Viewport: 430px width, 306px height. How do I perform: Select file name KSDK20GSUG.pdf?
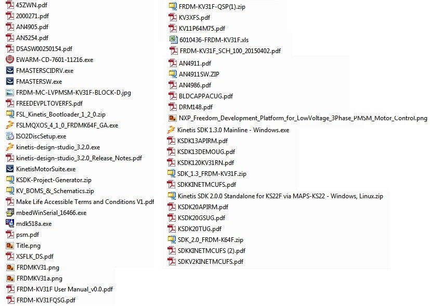[202, 218]
